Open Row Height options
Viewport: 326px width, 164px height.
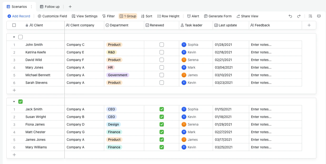pos(168,16)
